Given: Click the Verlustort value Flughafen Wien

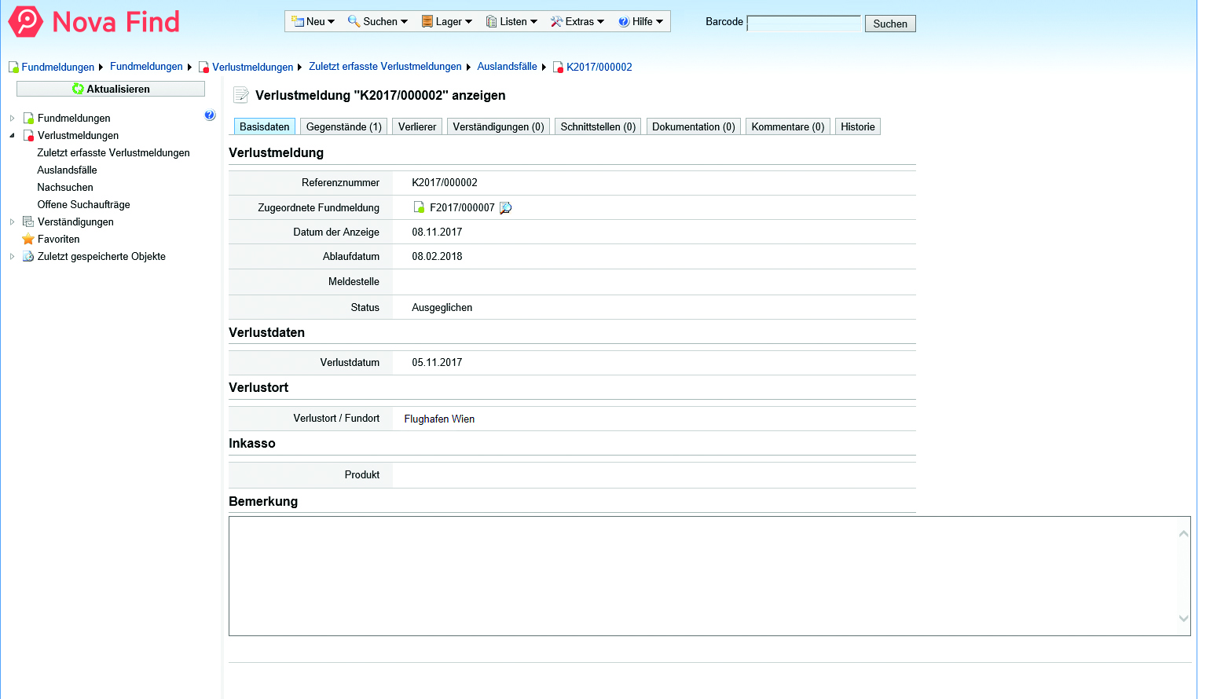Looking at the screenshot, I should [439, 419].
